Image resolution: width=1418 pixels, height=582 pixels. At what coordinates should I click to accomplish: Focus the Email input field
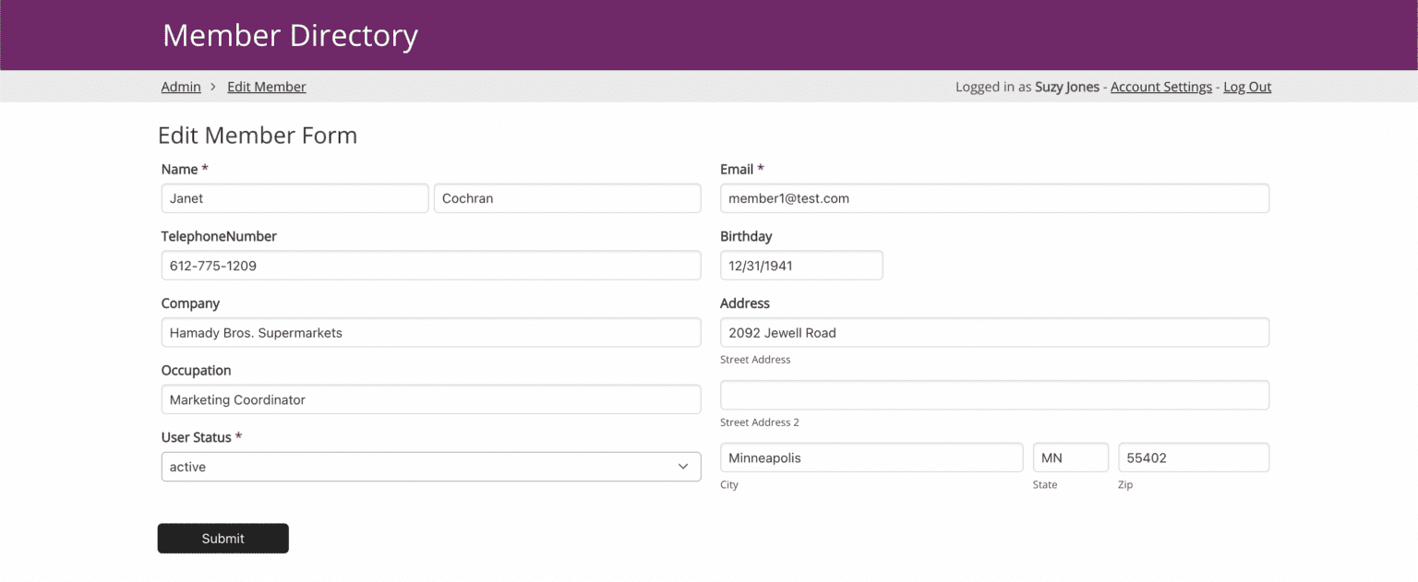[994, 198]
